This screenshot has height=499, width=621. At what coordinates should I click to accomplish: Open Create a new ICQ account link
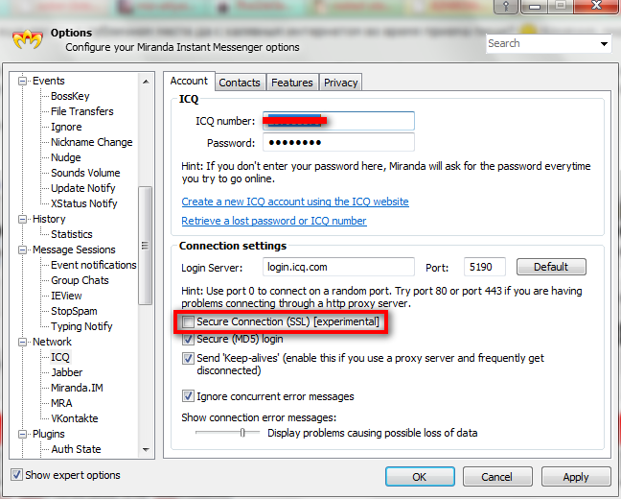click(x=295, y=202)
